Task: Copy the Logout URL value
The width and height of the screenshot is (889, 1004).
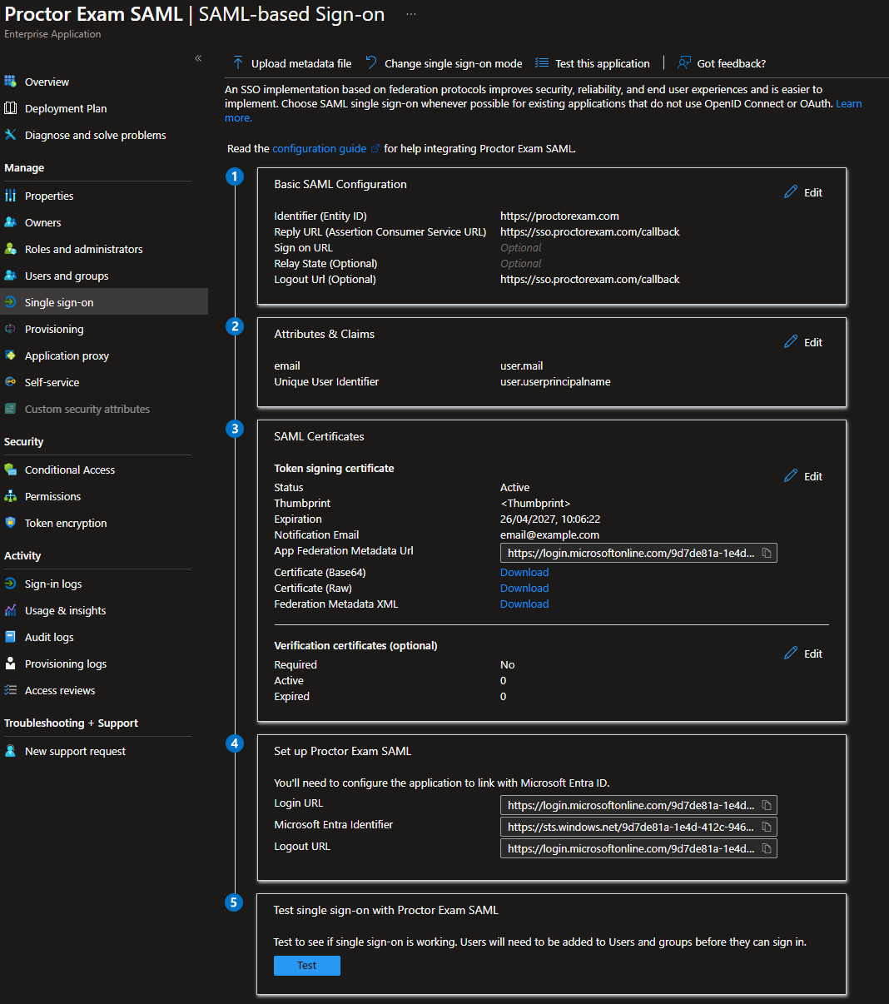Action: click(x=767, y=848)
